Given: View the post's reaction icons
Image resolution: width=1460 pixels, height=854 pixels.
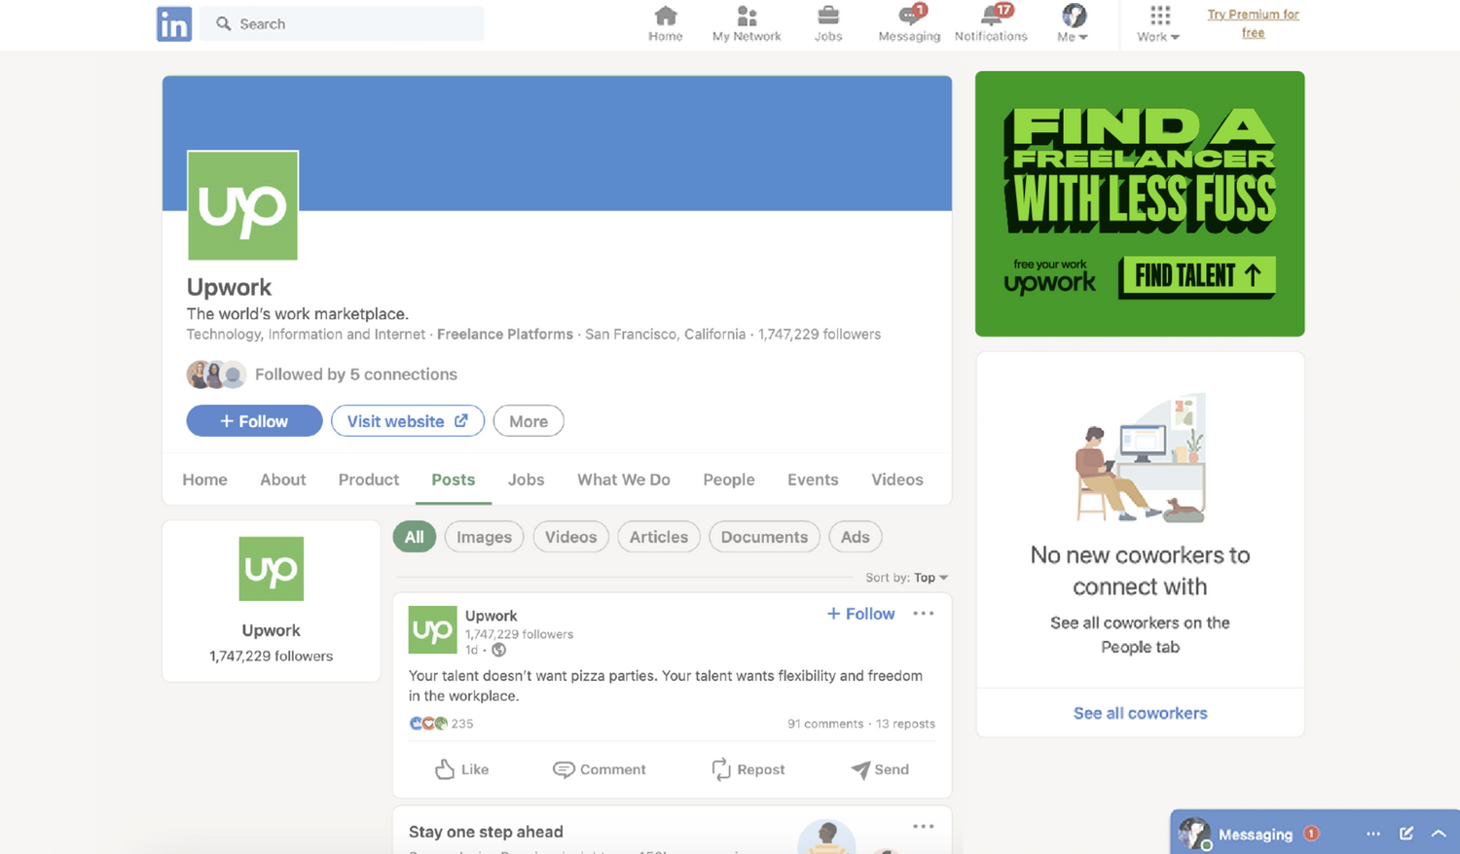Looking at the screenshot, I should pos(429,724).
